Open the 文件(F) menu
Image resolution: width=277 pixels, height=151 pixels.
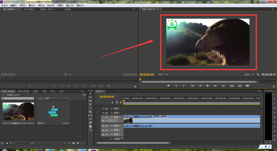(4, 6)
